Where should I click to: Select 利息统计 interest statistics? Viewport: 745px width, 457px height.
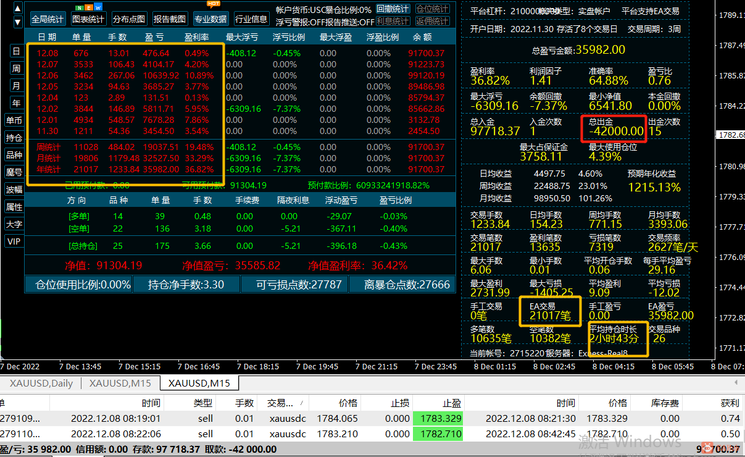point(393,21)
